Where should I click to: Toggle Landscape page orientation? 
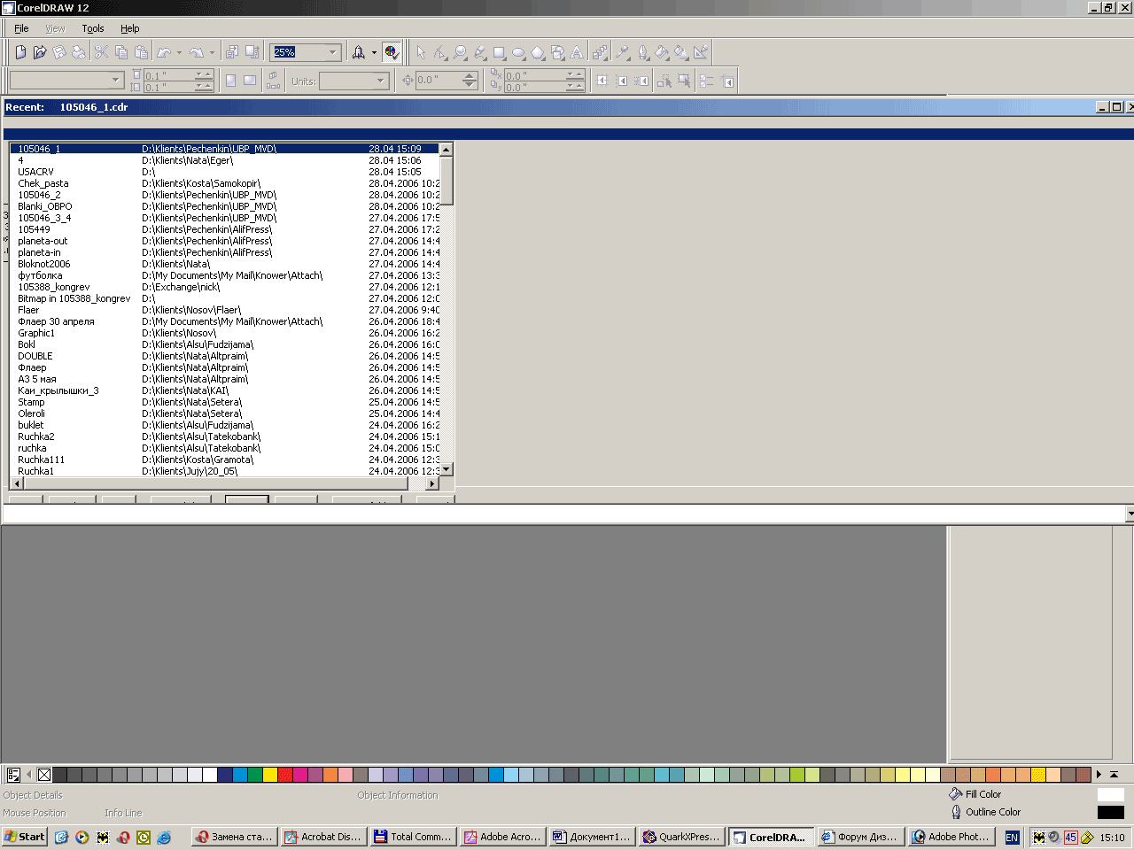250,81
